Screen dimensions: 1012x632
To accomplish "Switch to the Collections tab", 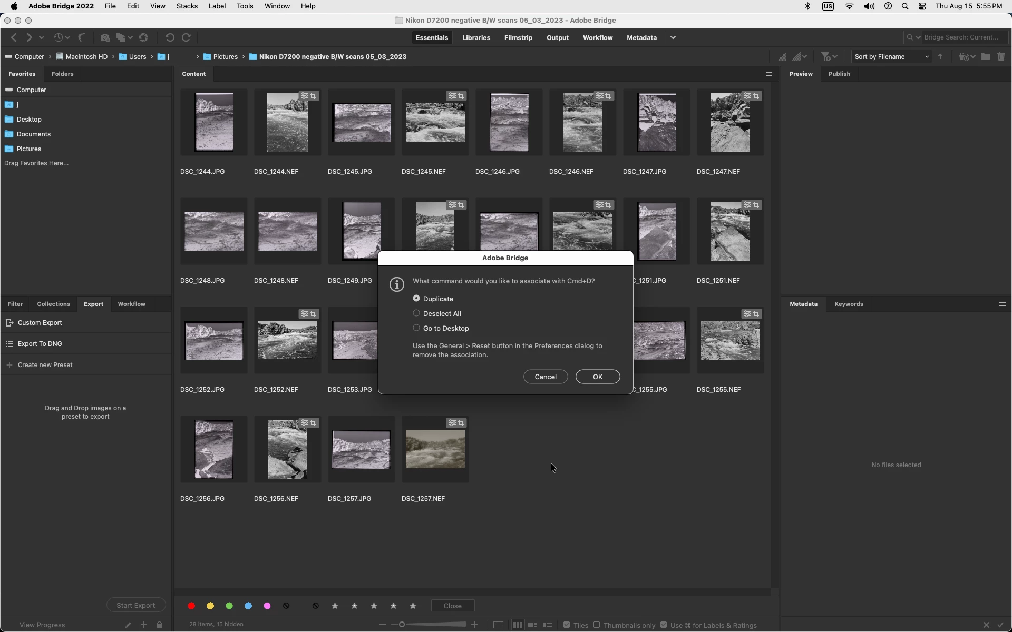I will tap(53, 304).
